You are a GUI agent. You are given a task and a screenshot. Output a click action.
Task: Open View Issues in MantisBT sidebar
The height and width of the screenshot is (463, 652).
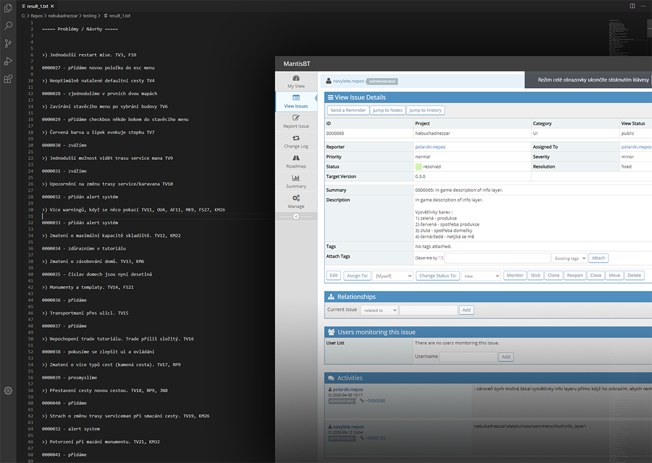(x=296, y=101)
